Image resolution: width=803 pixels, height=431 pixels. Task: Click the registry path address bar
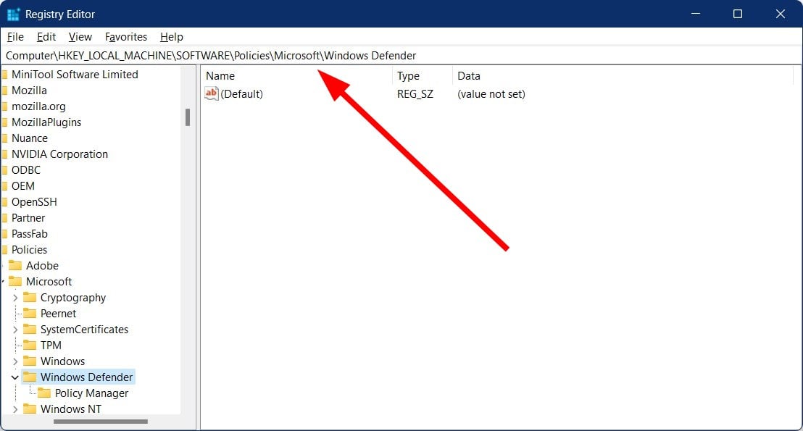[290, 55]
